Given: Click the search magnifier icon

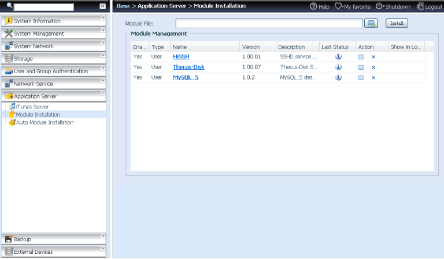Looking at the screenshot, I should pos(9,5).
